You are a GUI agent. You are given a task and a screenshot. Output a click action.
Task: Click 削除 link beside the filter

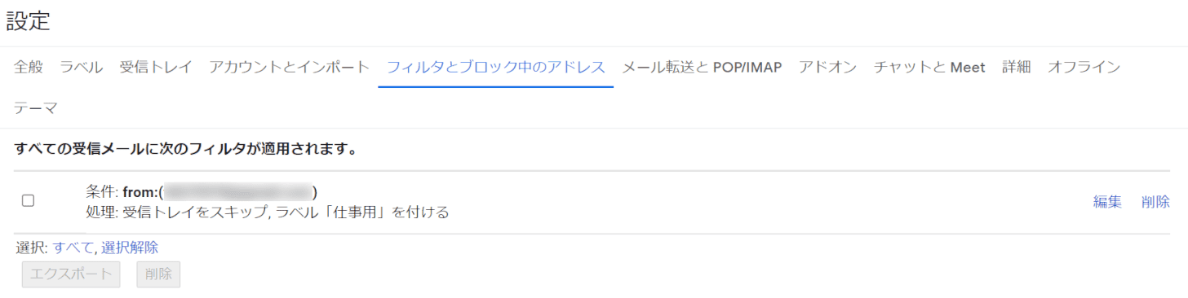pyautogui.click(x=1155, y=202)
